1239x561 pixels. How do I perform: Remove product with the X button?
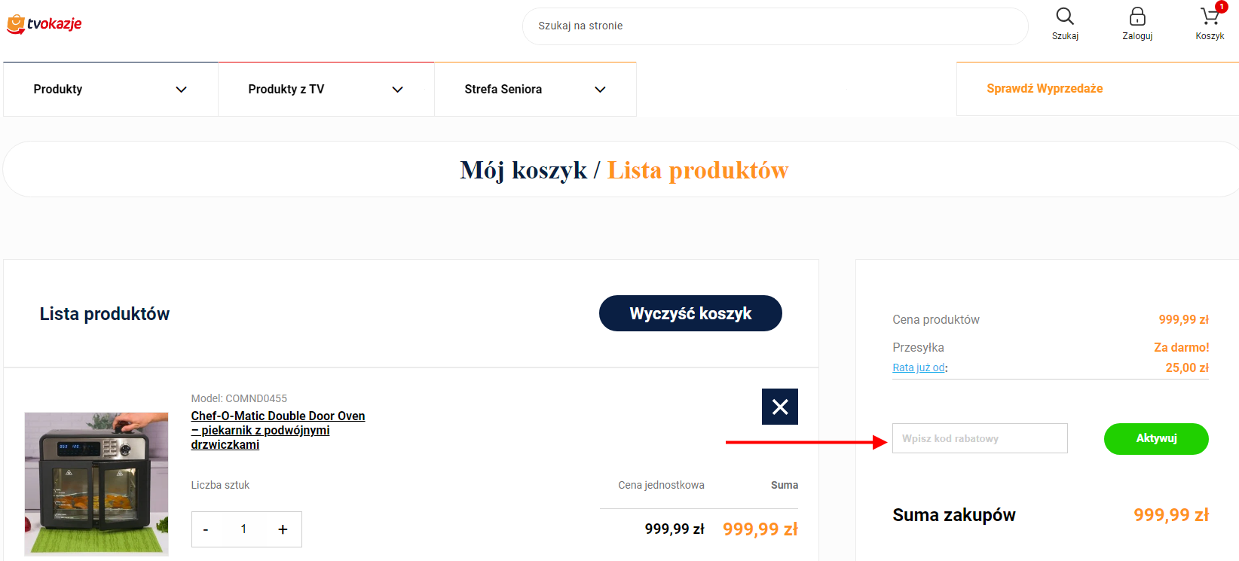779,407
